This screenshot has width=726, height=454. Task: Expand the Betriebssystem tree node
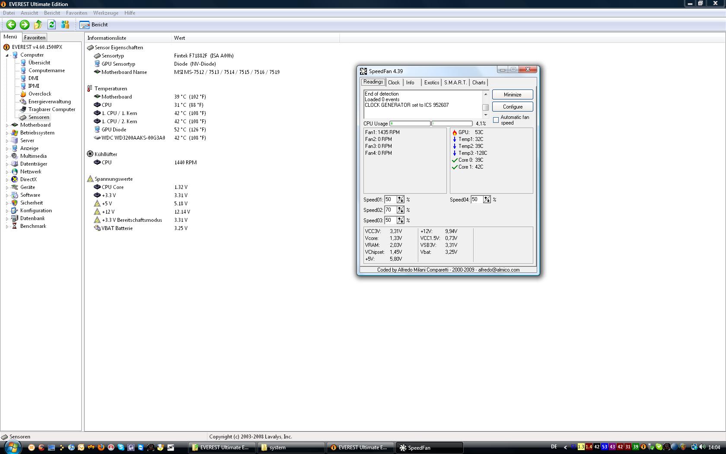point(7,133)
